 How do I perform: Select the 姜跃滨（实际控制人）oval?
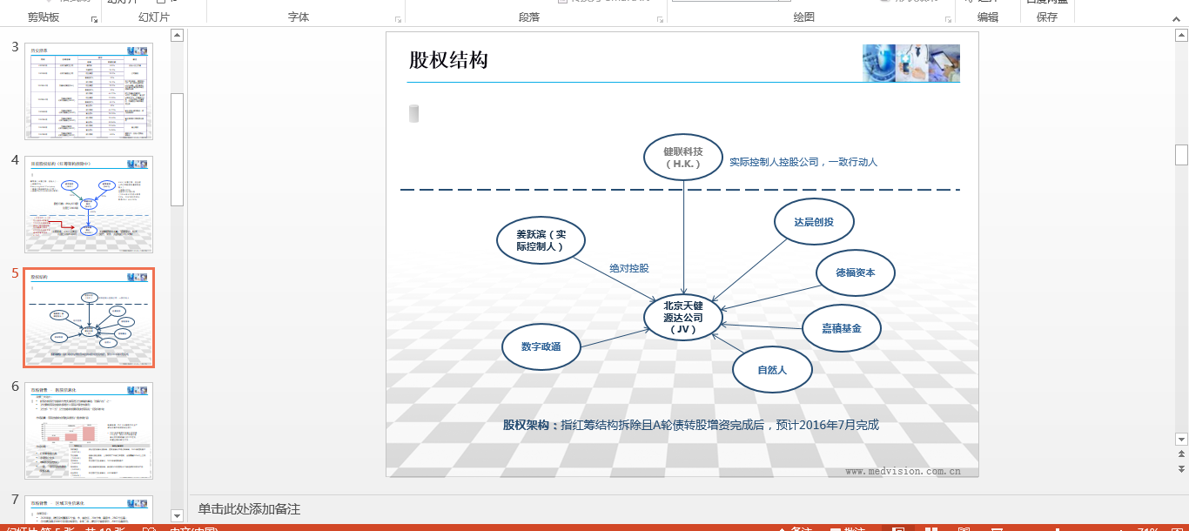coord(541,240)
